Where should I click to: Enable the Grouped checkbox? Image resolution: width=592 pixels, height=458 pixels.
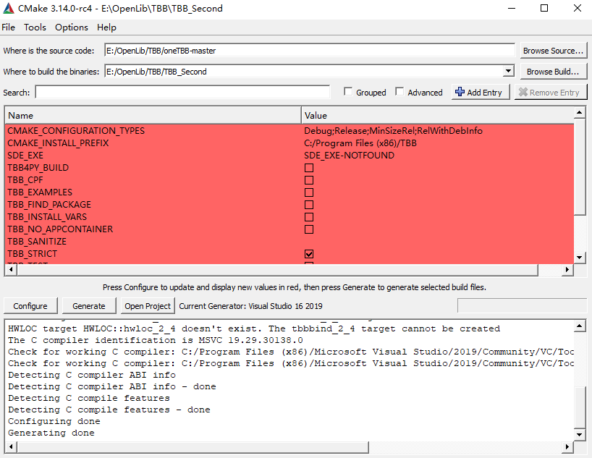349,92
